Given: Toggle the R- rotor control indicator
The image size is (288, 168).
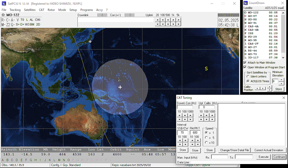Looking at the screenshot, I should point(3,20).
